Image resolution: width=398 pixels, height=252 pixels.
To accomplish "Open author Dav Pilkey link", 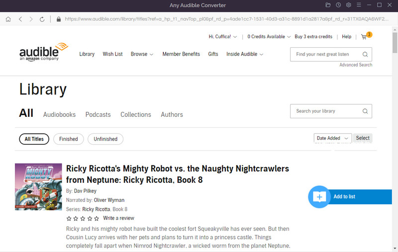I will click(x=85, y=191).
